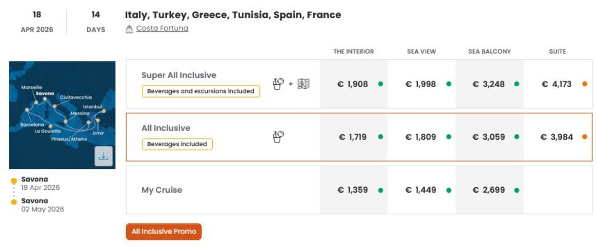Click the green availability dot beside €1,359
Screen dimensions: 596x247
click(x=381, y=190)
